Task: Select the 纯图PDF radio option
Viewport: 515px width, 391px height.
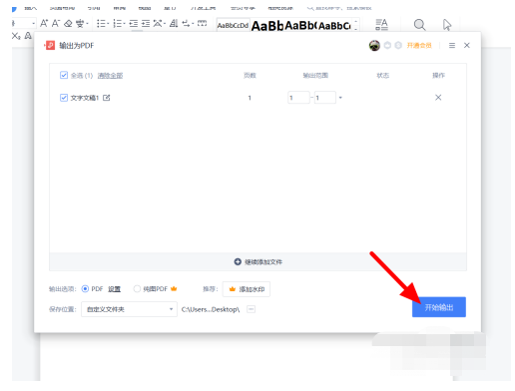Action: [137, 289]
